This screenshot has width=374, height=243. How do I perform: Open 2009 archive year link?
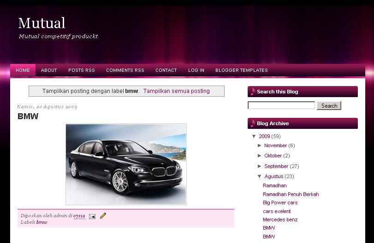tap(265, 136)
